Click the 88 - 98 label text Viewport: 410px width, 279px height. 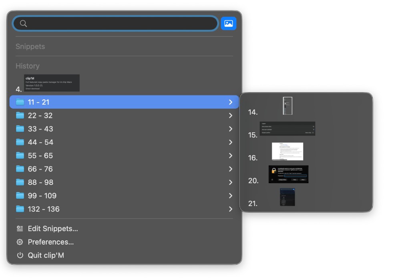tap(40, 182)
